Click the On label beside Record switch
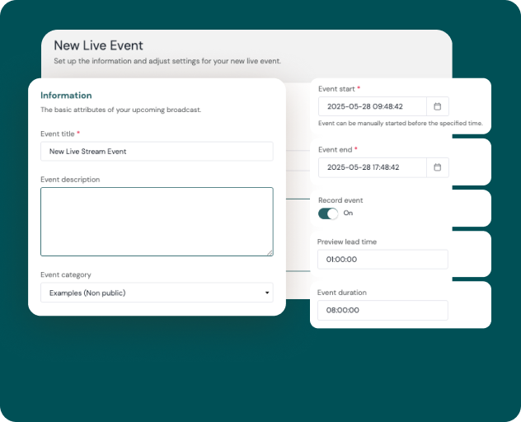This screenshot has height=422, width=521. click(348, 213)
